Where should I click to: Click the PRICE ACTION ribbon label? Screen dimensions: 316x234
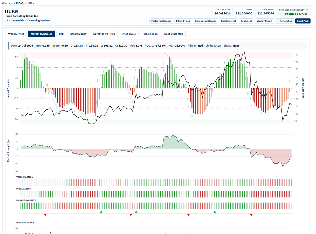pyautogui.click(x=24, y=189)
